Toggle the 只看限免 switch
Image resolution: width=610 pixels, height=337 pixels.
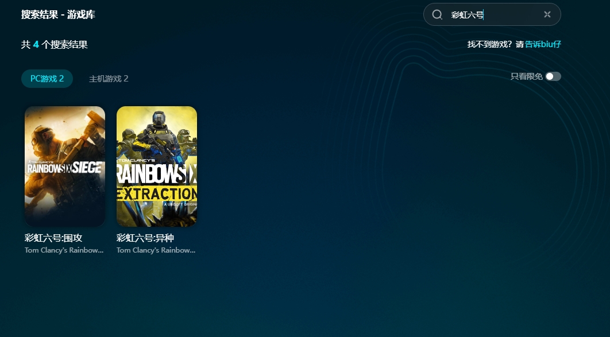point(553,76)
